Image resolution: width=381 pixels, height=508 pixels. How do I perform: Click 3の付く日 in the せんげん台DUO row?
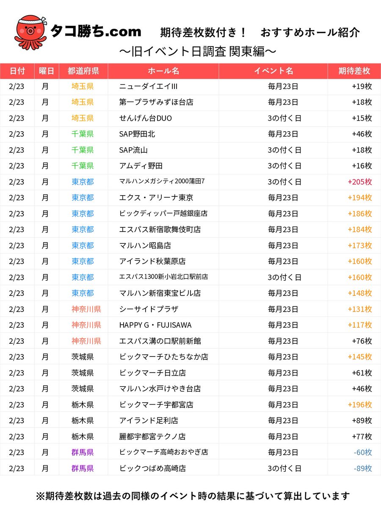(x=284, y=118)
